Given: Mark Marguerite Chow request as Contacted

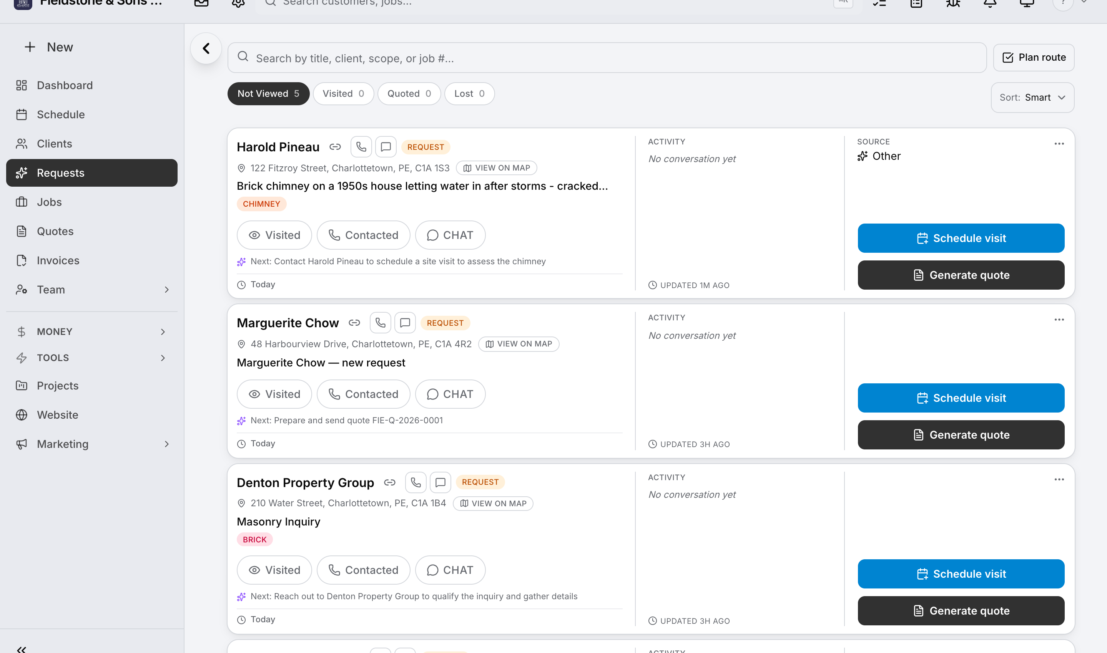Looking at the screenshot, I should (363, 394).
